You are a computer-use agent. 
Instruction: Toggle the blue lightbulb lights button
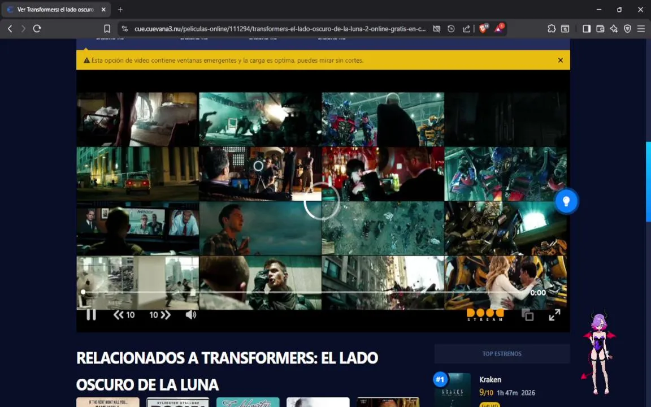[566, 201]
